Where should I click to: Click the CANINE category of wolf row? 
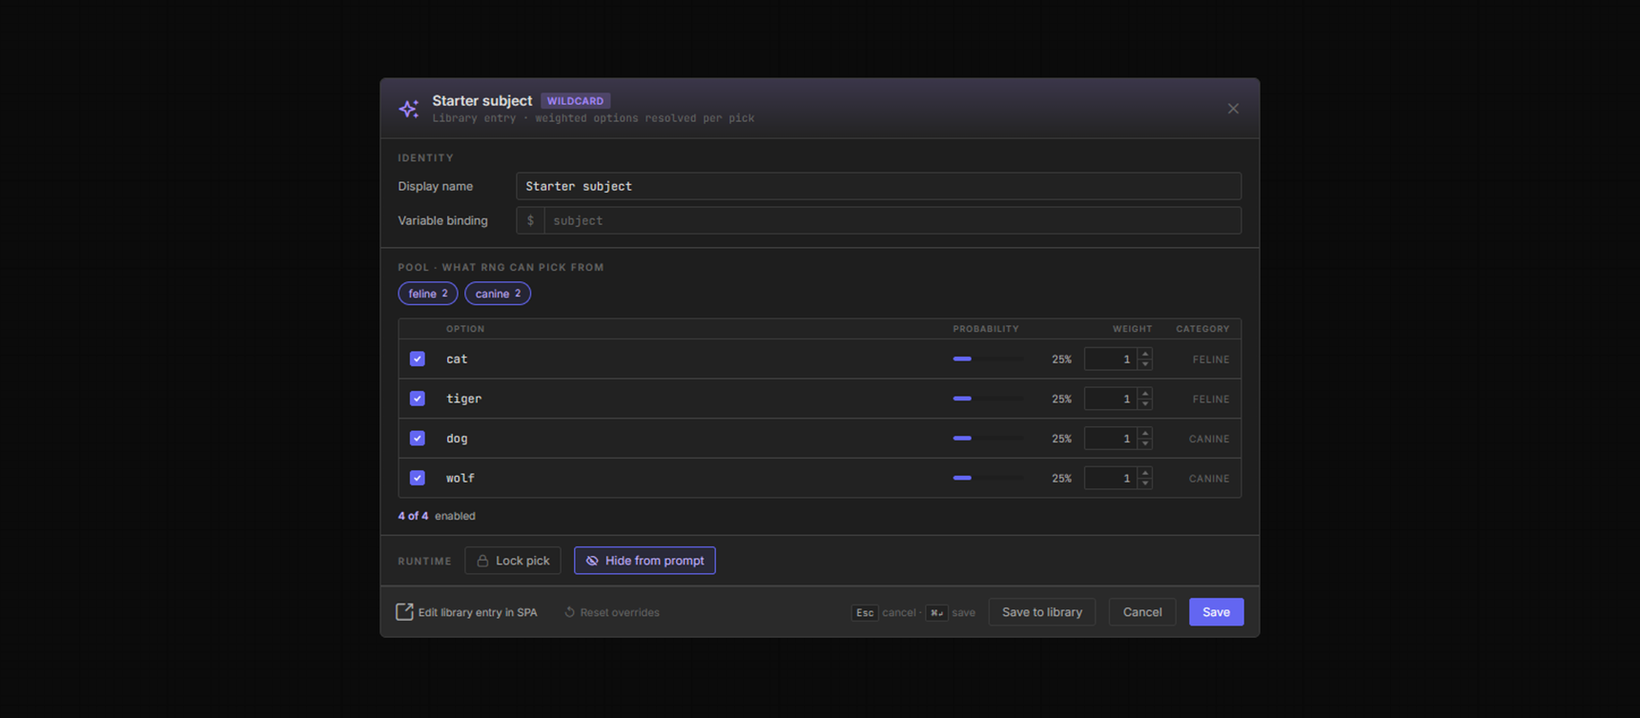click(x=1209, y=479)
